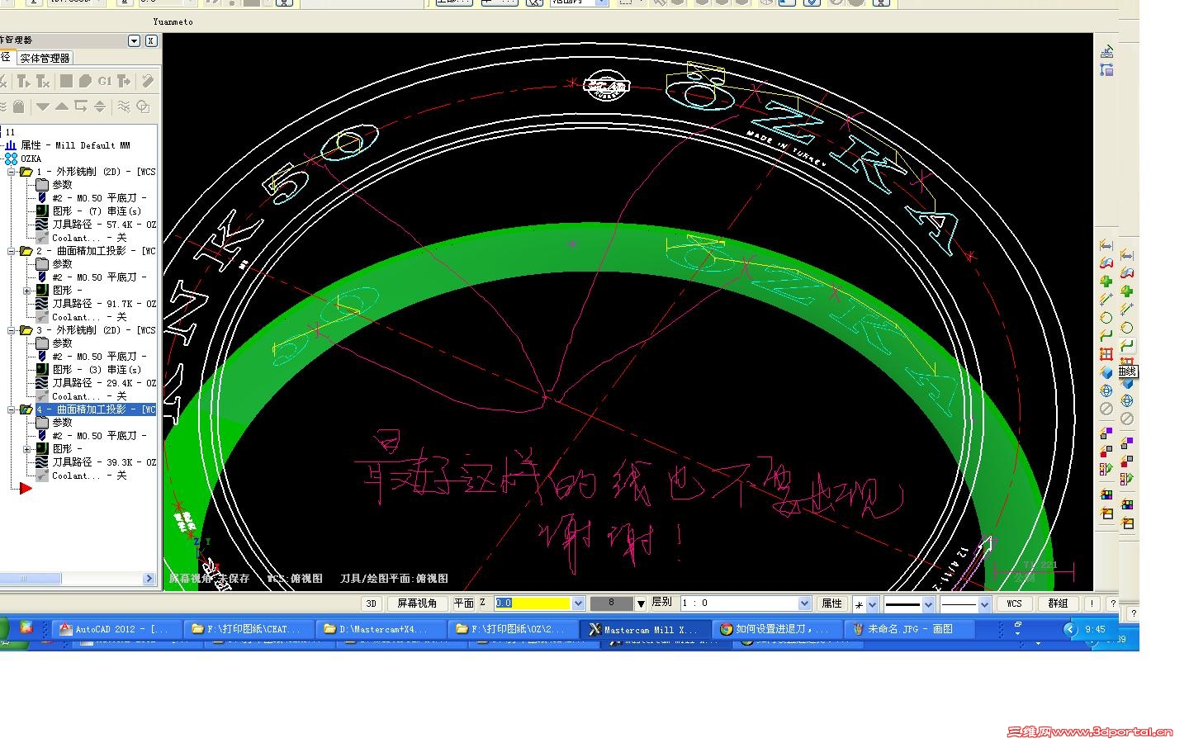Click the G1 post processing icon
This screenshot has width=1189, height=743.
(104, 81)
